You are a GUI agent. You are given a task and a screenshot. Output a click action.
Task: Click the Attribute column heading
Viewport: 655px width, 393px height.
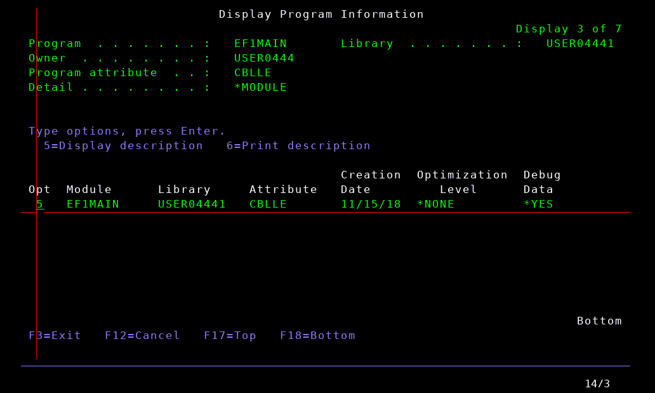[284, 189]
